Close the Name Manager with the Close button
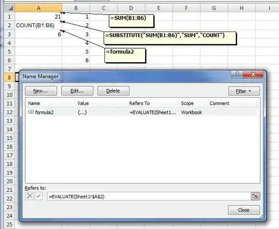Screen dimensions: 279x229 (x=244, y=210)
